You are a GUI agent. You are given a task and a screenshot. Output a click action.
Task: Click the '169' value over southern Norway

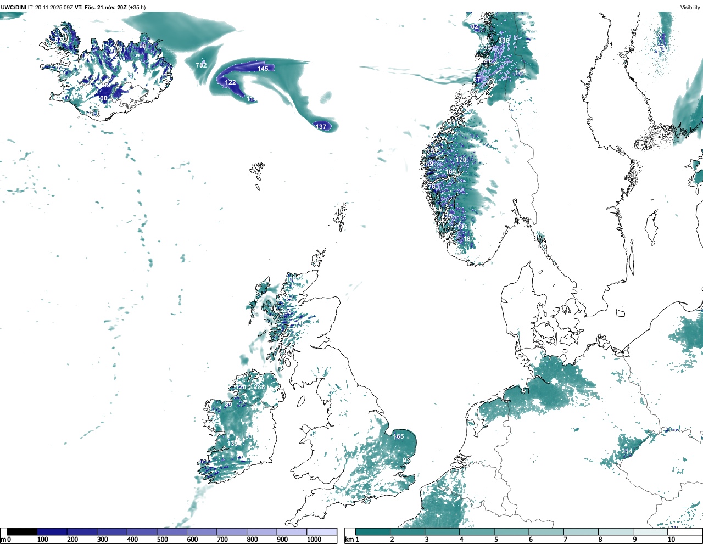[451, 172]
